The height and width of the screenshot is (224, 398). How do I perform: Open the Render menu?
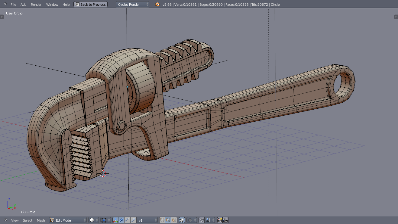point(36,5)
